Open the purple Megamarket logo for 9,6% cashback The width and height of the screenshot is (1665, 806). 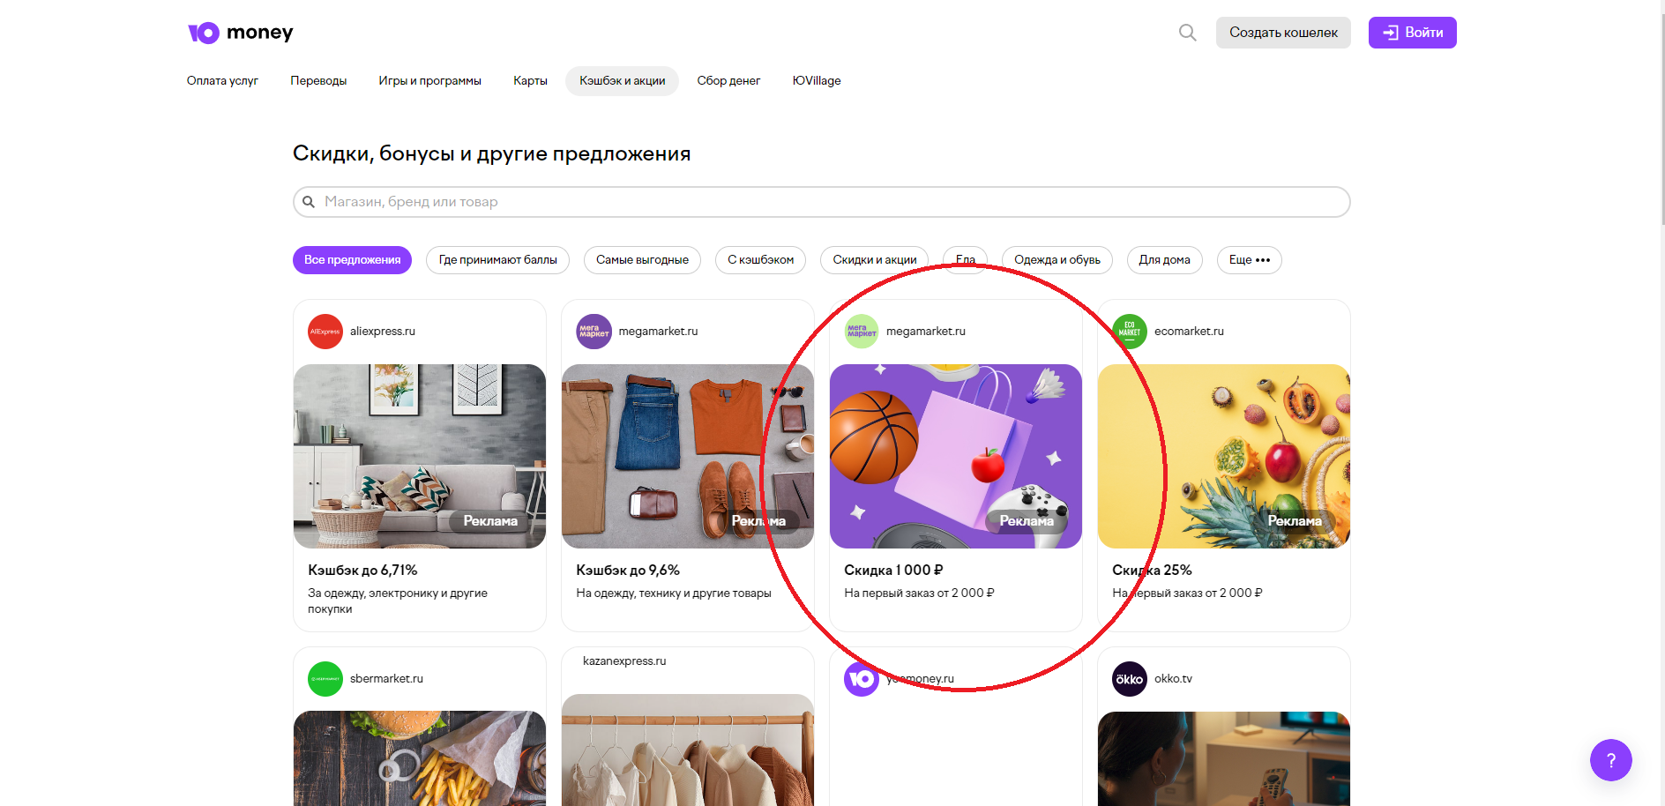[x=594, y=332]
